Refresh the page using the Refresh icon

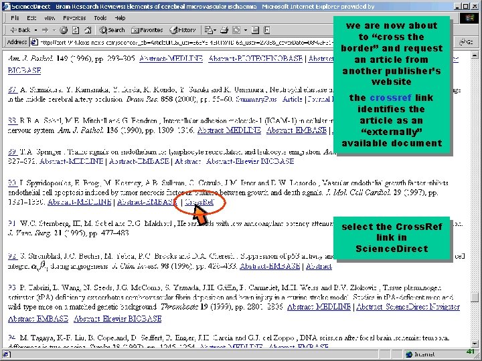pos(76,30)
